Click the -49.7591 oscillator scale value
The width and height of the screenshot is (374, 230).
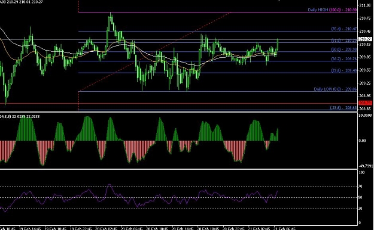[x=366, y=166]
